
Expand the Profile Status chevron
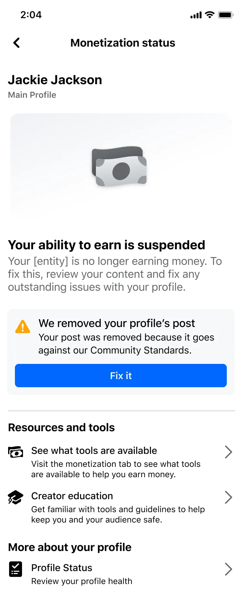click(x=228, y=569)
